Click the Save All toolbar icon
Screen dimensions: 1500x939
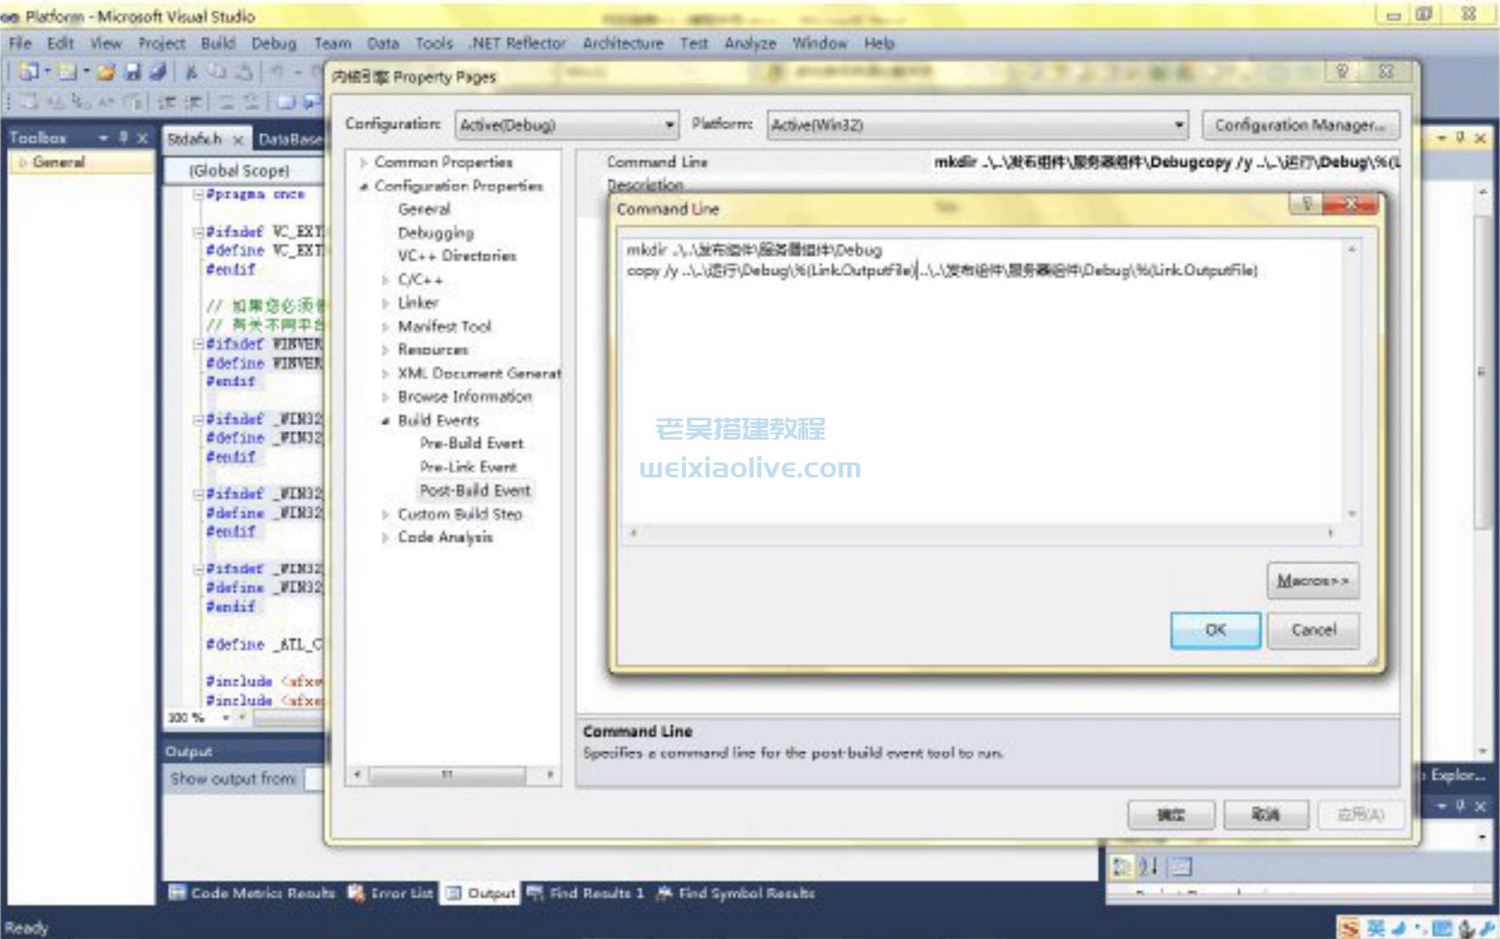158,73
